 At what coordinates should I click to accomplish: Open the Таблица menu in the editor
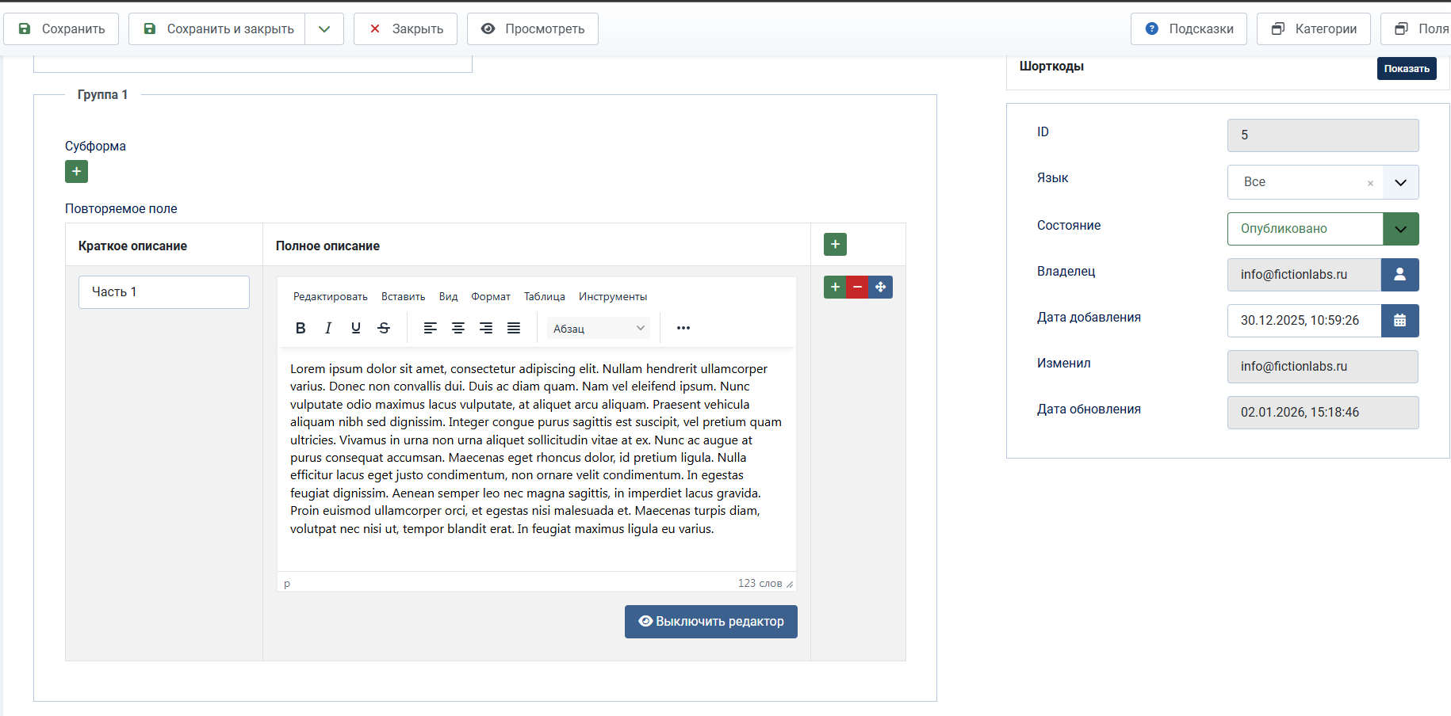(544, 297)
